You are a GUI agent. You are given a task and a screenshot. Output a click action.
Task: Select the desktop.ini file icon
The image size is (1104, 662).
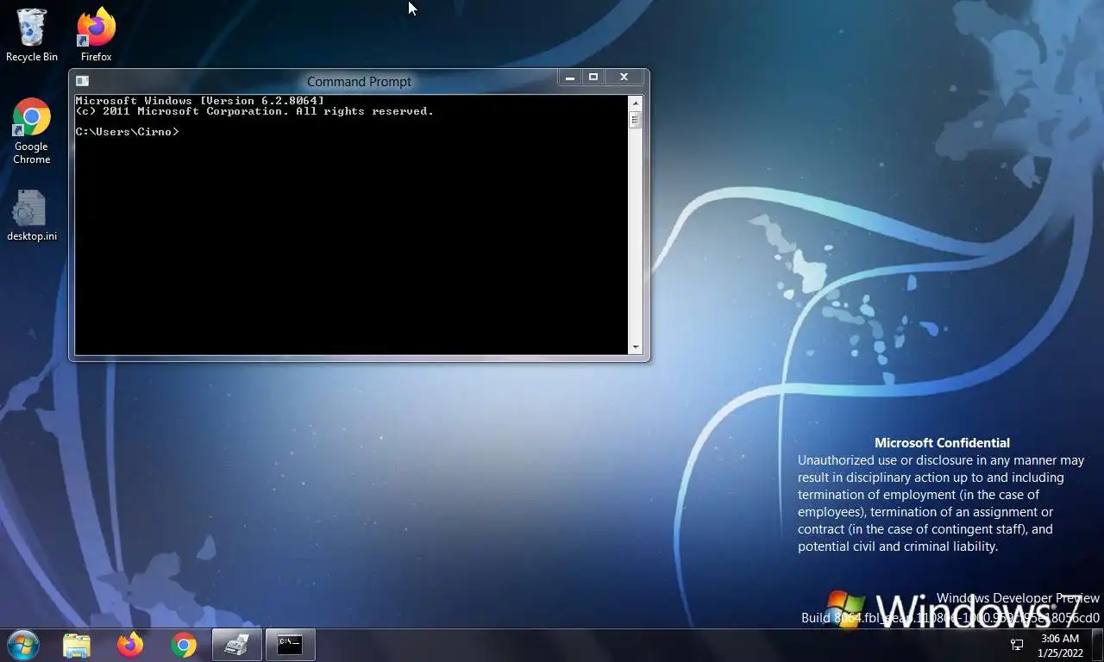(32, 216)
